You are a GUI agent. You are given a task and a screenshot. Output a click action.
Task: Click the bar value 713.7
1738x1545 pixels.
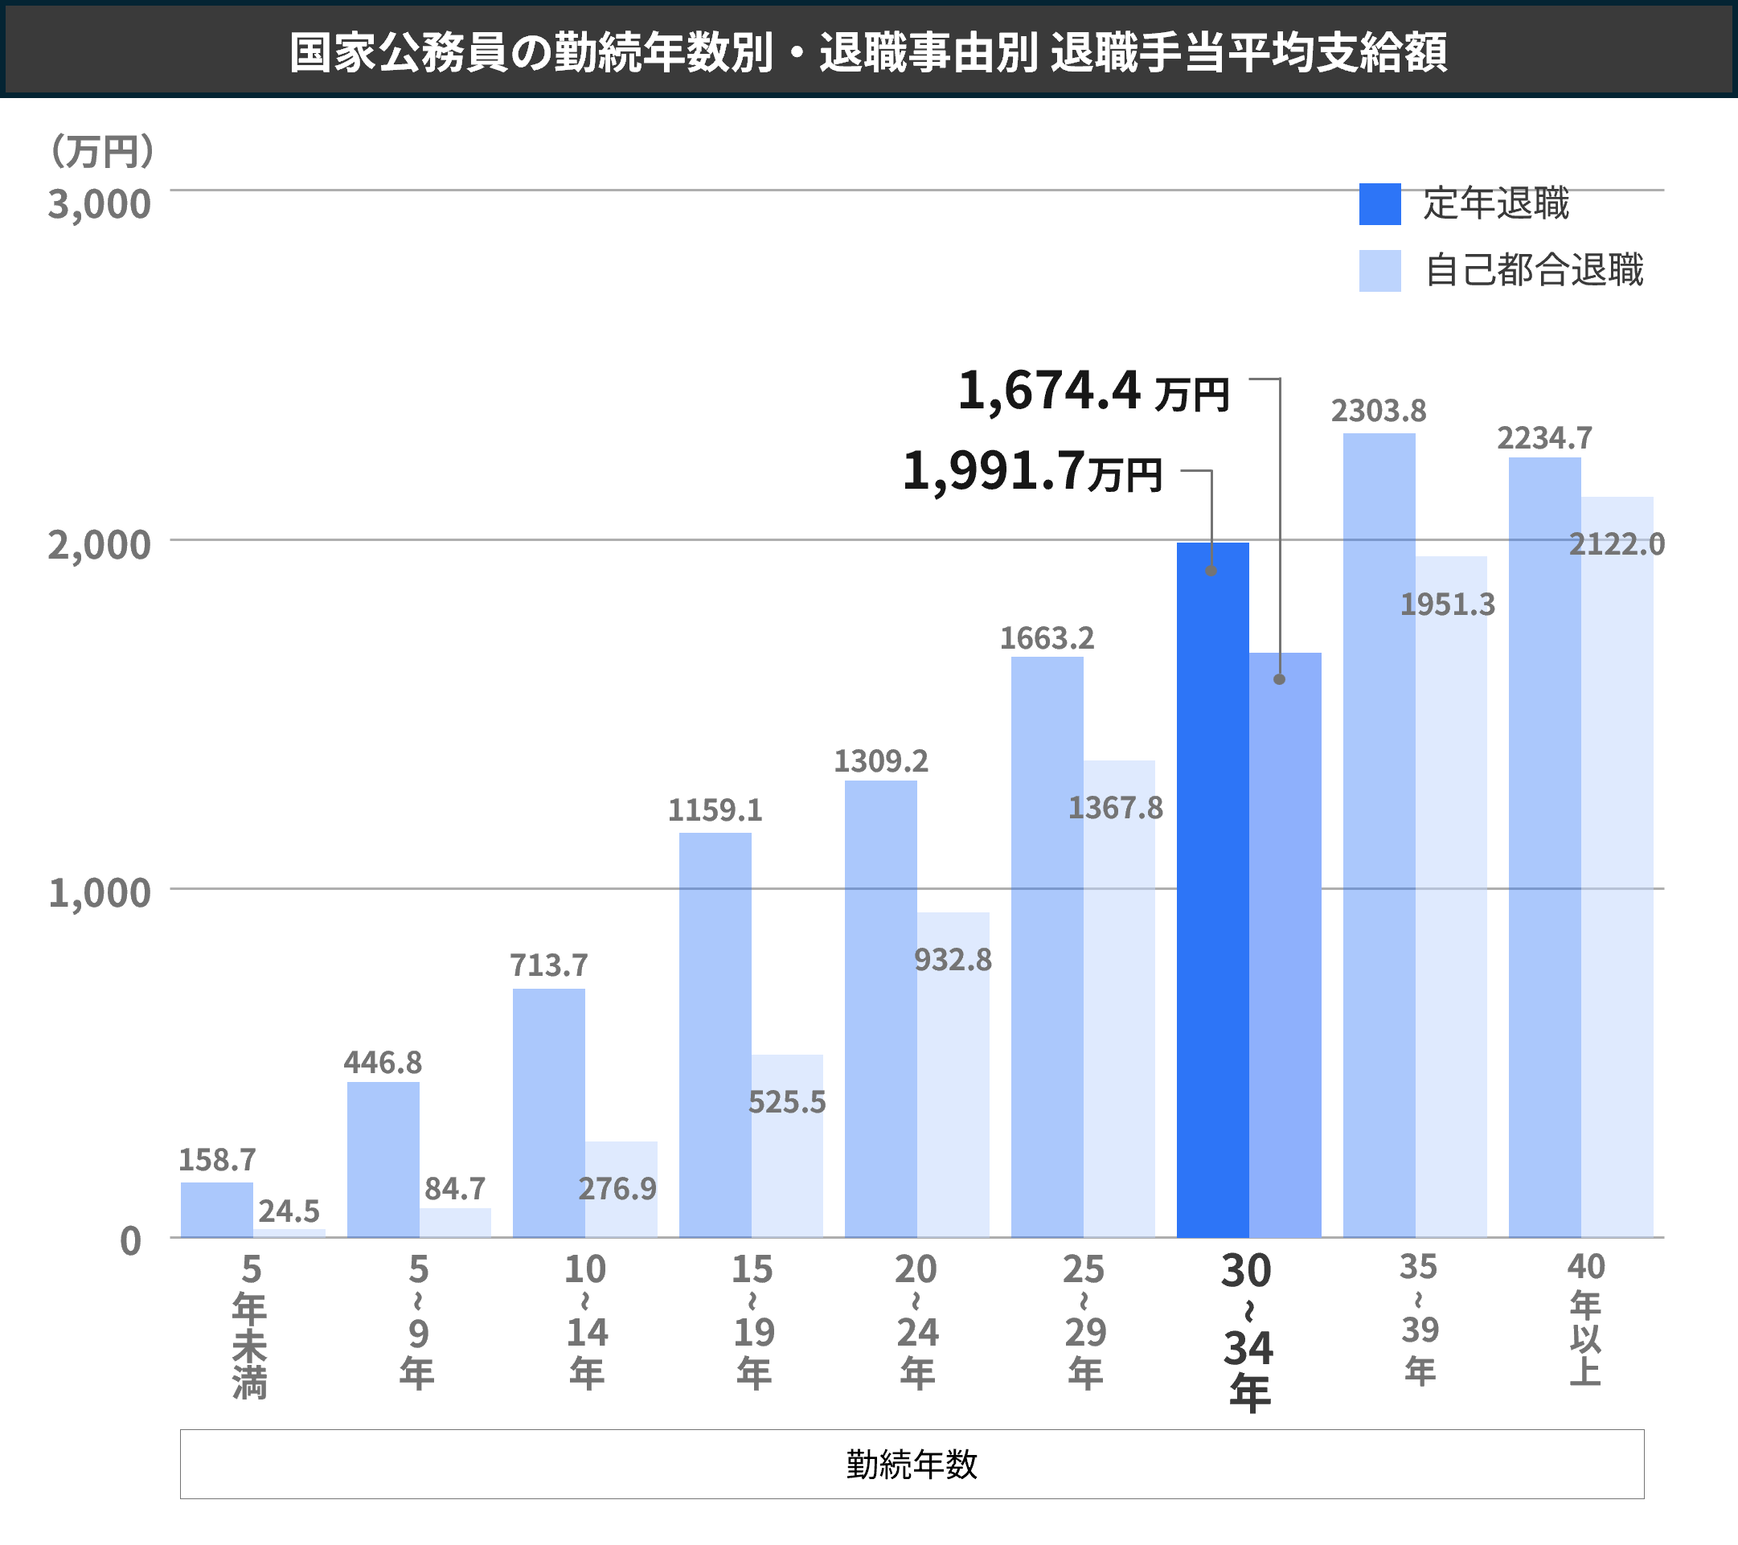(548, 966)
